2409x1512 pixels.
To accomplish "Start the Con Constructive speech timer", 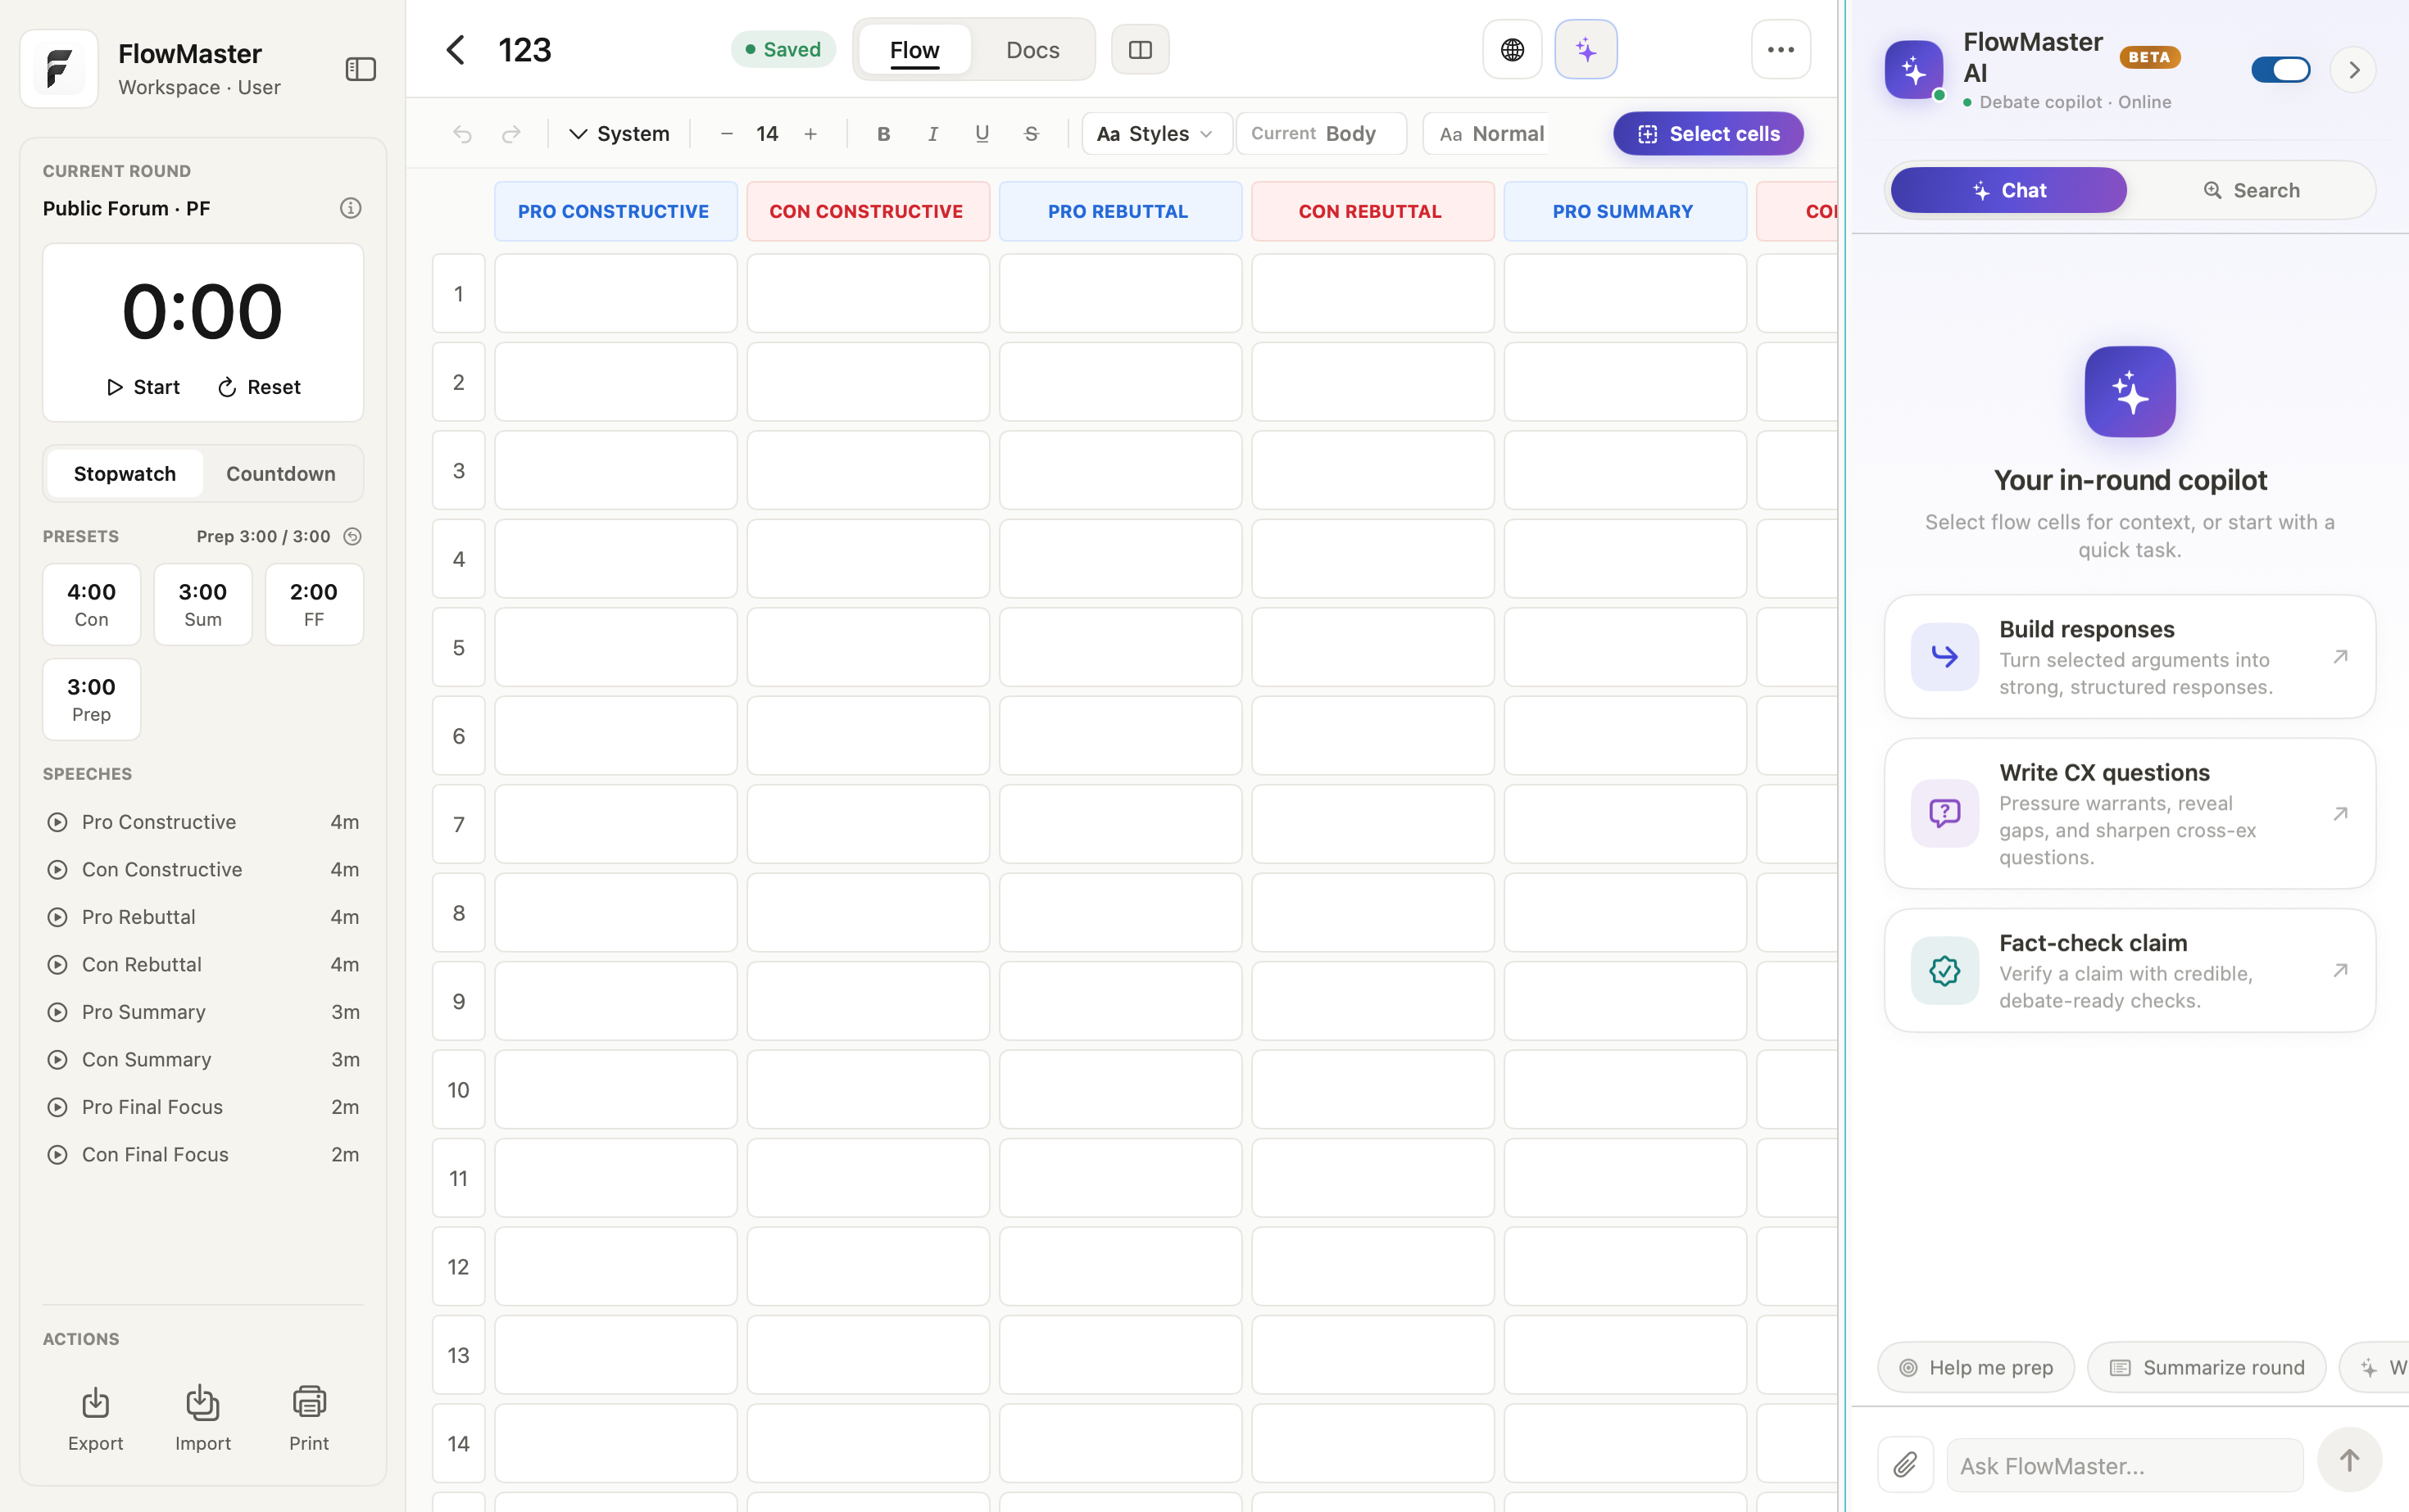I will pos(58,870).
